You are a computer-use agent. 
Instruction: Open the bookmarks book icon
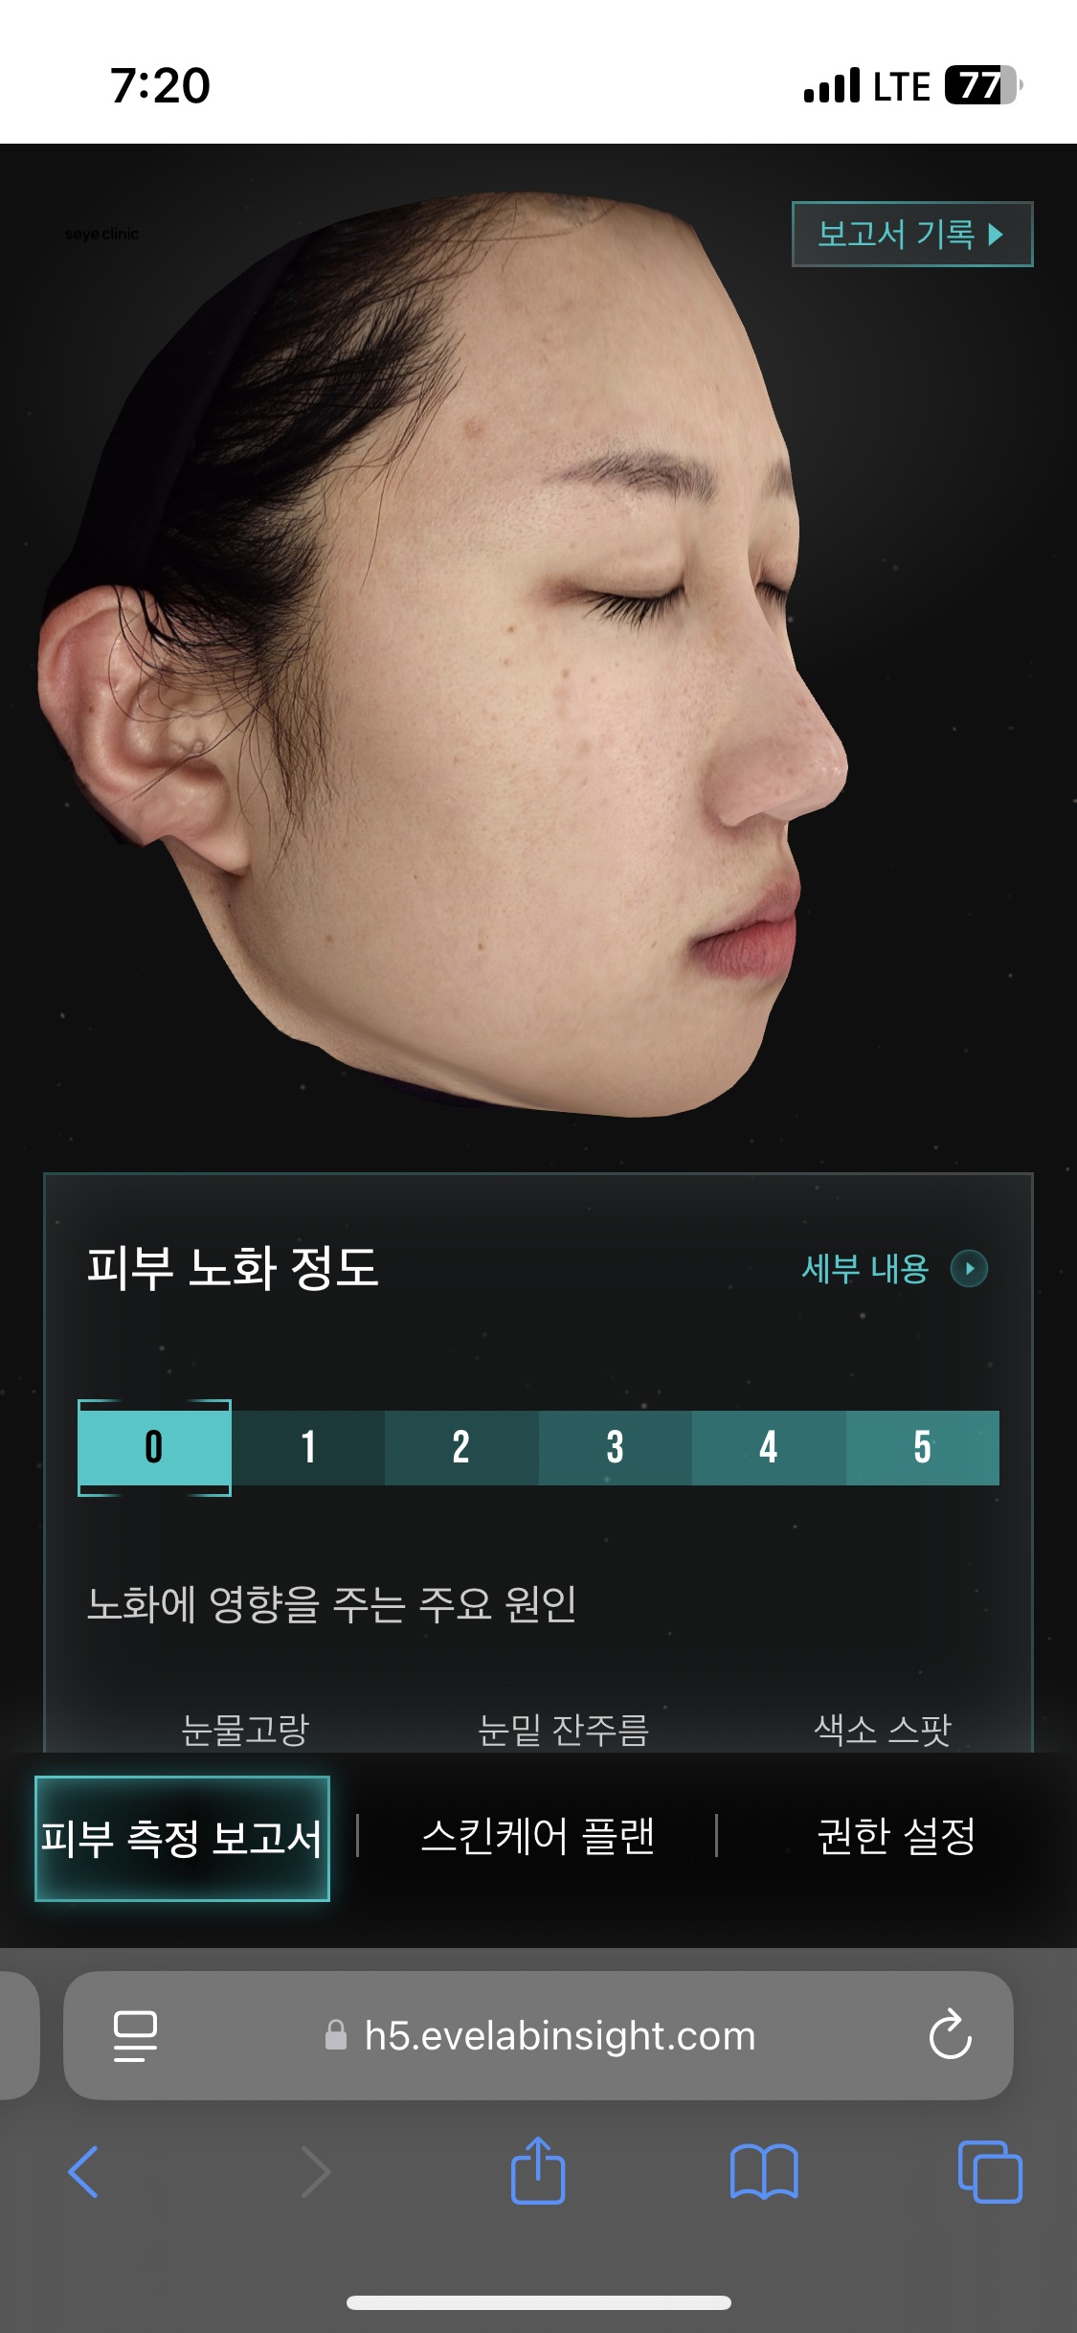coord(763,2171)
